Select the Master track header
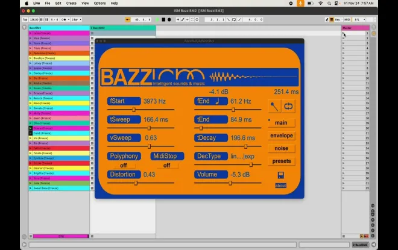Screen dimensions: 398x250 355,28
